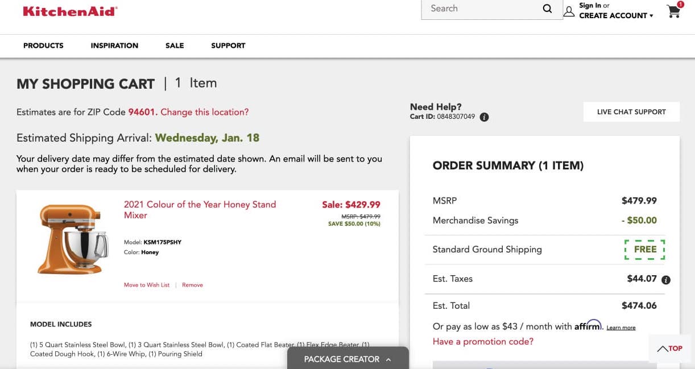Open the shopping cart icon
Screen dimensions: 695x369
pos(674,11)
